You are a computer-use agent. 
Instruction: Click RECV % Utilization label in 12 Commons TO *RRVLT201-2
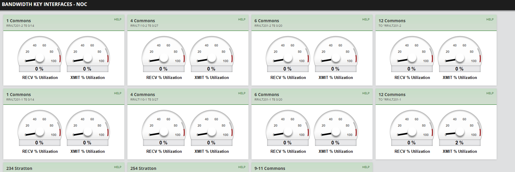point(412,77)
